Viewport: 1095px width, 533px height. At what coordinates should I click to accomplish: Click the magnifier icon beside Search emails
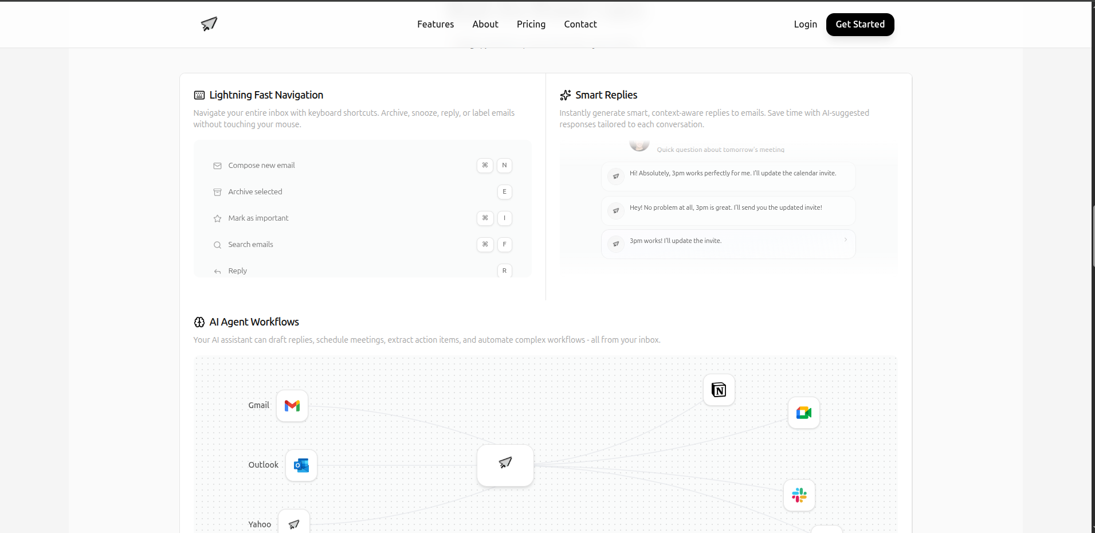coord(217,245)
